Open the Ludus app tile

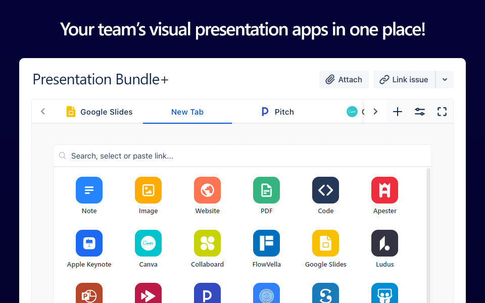(384, 243)
